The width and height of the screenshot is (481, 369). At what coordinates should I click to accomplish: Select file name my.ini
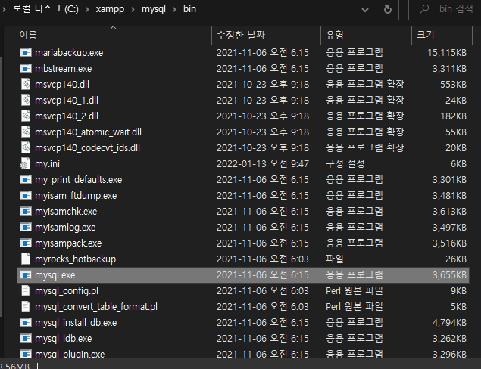(47, 164)
